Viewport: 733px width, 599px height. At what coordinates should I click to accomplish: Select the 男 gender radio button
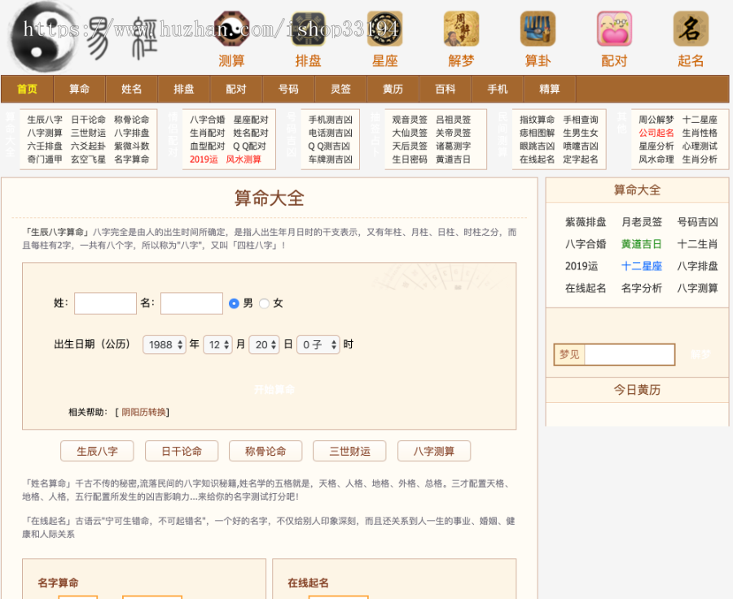pyautogui.click(x=235, y=303)
